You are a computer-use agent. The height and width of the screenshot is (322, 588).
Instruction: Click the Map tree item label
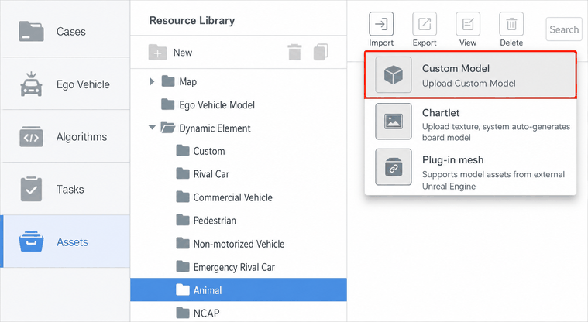coord(188,81)
